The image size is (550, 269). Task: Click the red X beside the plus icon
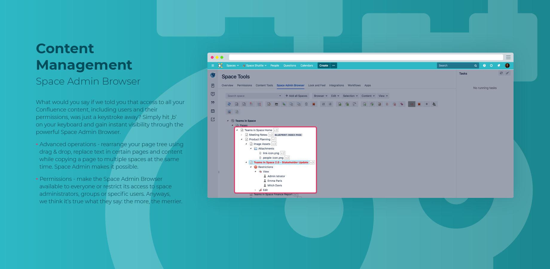pyautogui.click(x=419, y=104)
